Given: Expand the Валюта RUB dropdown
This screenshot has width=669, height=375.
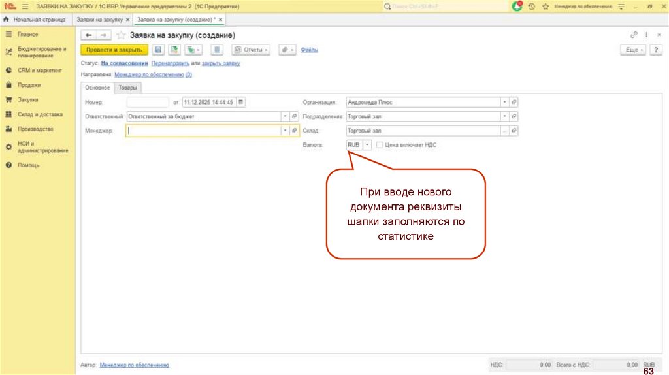Looking at the screenshot, I should [367, 144].
